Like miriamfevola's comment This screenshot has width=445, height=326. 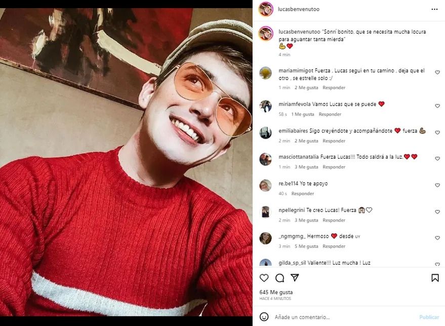437,106
